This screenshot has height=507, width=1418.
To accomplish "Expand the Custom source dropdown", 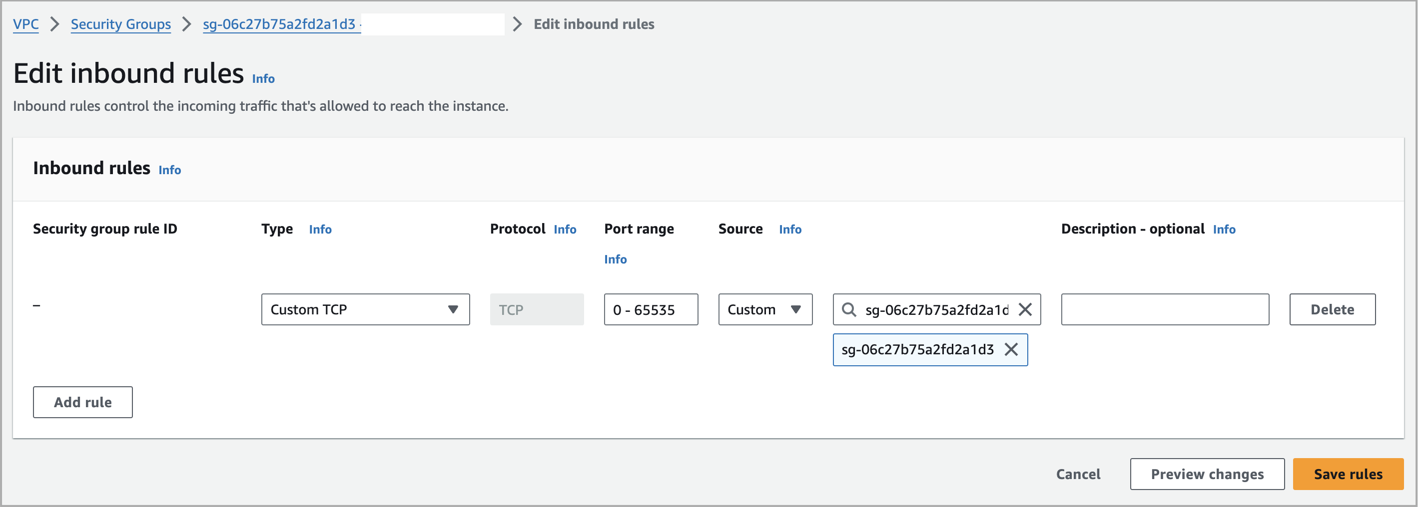I will (764, 309).
